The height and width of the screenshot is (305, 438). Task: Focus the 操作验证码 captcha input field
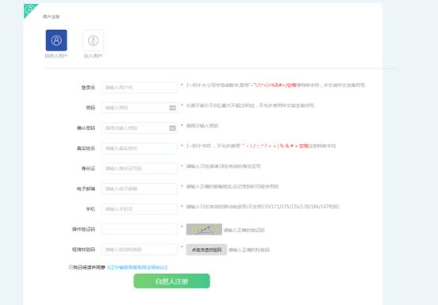coord(140,230)
